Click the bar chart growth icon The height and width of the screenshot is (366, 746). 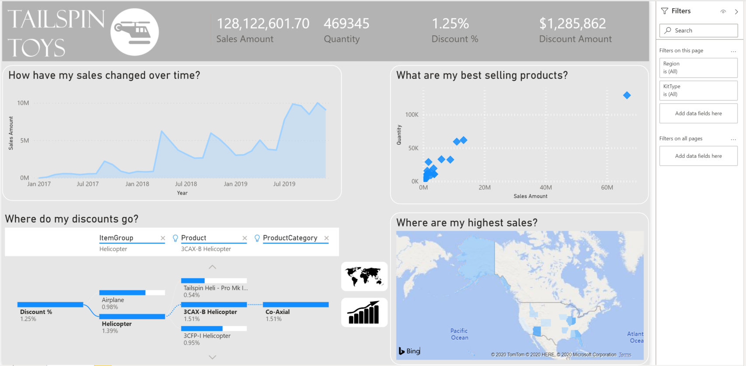[x=364, y=312]
